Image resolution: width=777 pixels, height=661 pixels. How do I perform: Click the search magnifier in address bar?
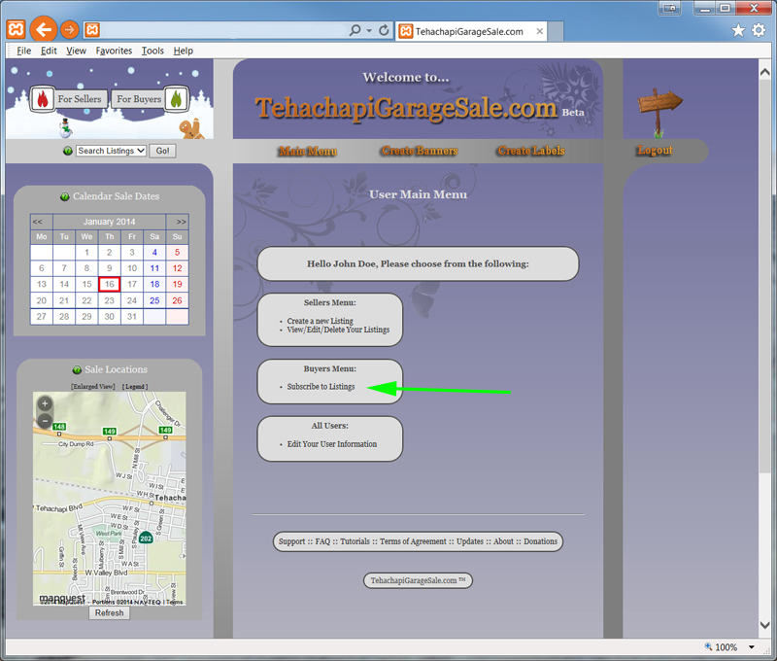tap(355, 31)
